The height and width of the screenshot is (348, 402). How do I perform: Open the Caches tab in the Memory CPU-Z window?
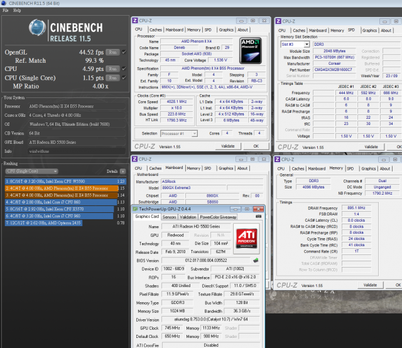pos(298,169)
